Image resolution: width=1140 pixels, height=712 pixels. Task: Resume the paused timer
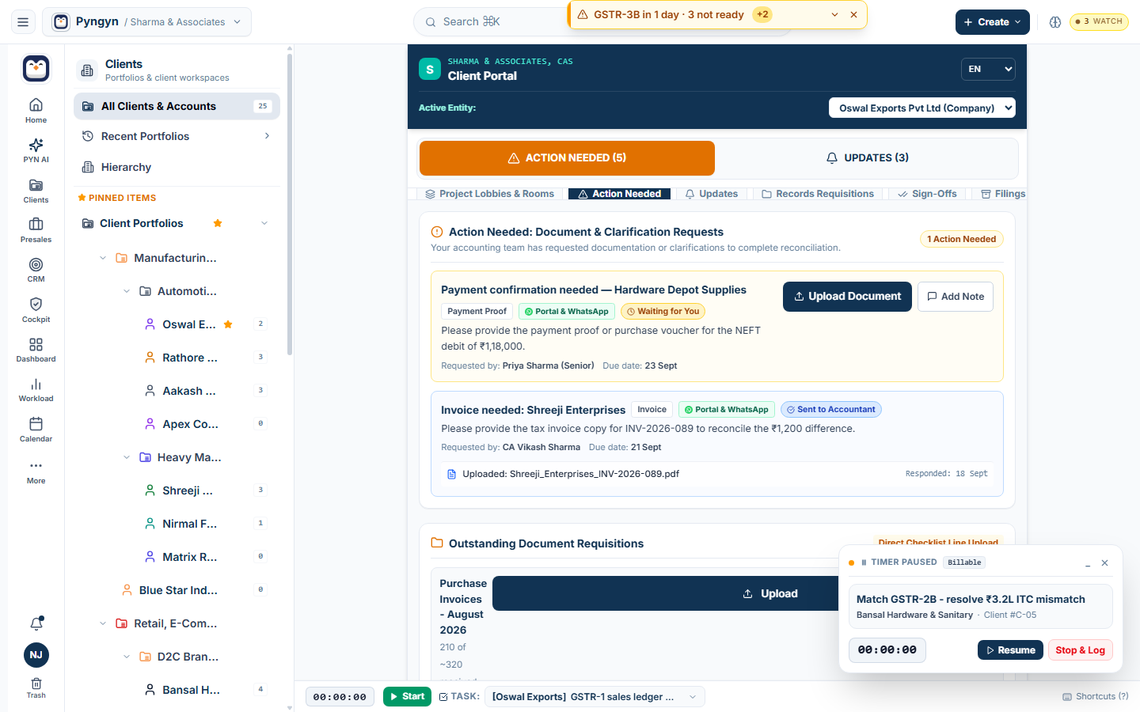[1010, 650]
